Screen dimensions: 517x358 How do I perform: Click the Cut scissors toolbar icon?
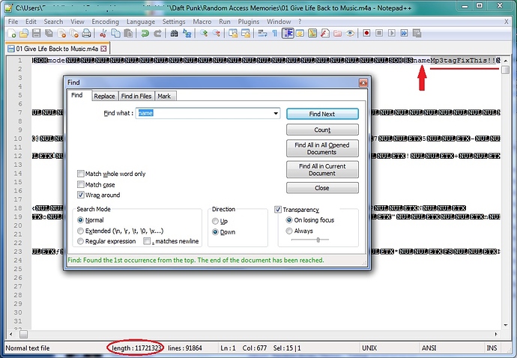pyautogui.click(x=103, y=33)
